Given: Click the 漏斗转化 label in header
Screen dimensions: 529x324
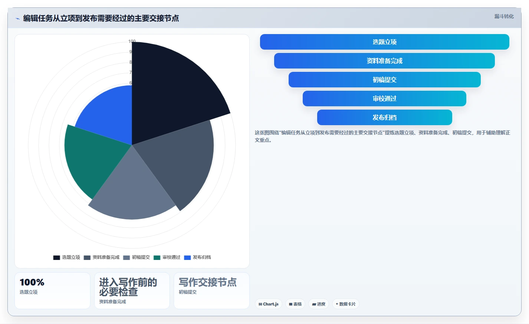Looking at the screenshot, I should point(504,16).
